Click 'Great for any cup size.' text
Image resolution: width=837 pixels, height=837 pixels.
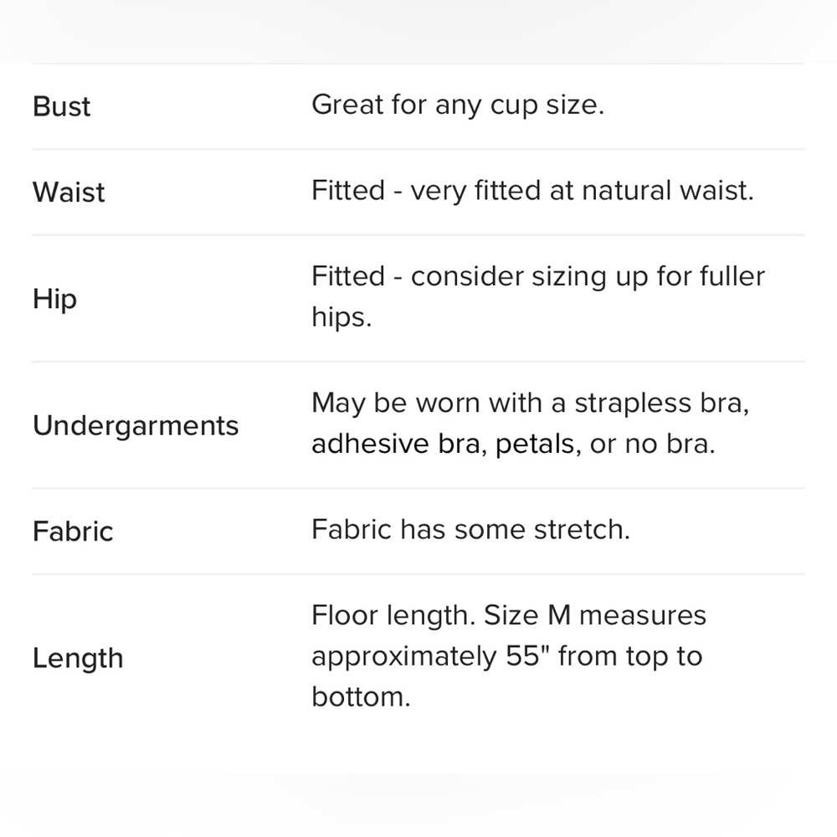(457, 105)
